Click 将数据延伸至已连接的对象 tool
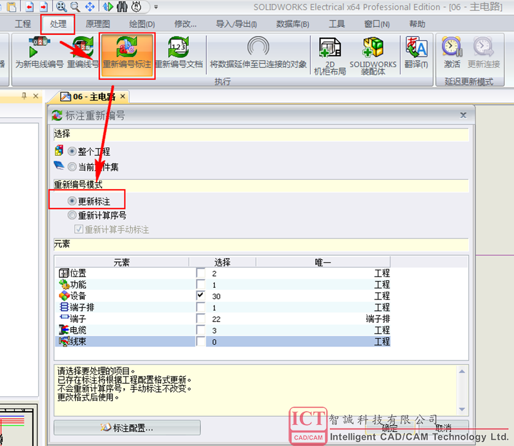The width and height of the screenshot is (514, 446). click(x=258, y=53)
